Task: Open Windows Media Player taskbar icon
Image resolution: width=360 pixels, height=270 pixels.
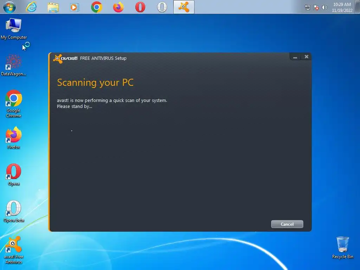Action: [75, 7]
